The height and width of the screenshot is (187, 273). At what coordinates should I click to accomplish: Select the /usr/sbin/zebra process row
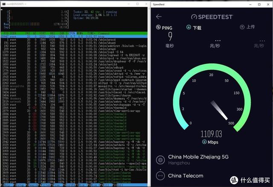pyautogui.click(x=74, y=101)
